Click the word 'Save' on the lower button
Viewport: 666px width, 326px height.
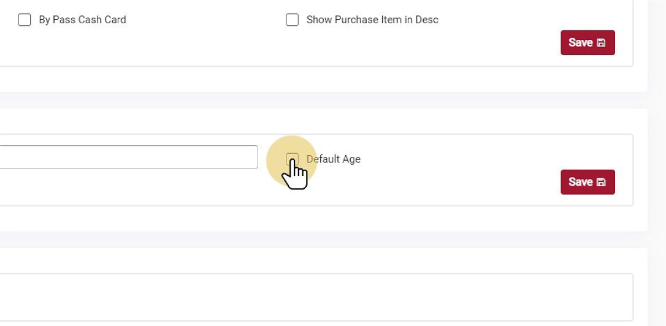point(580,183)
